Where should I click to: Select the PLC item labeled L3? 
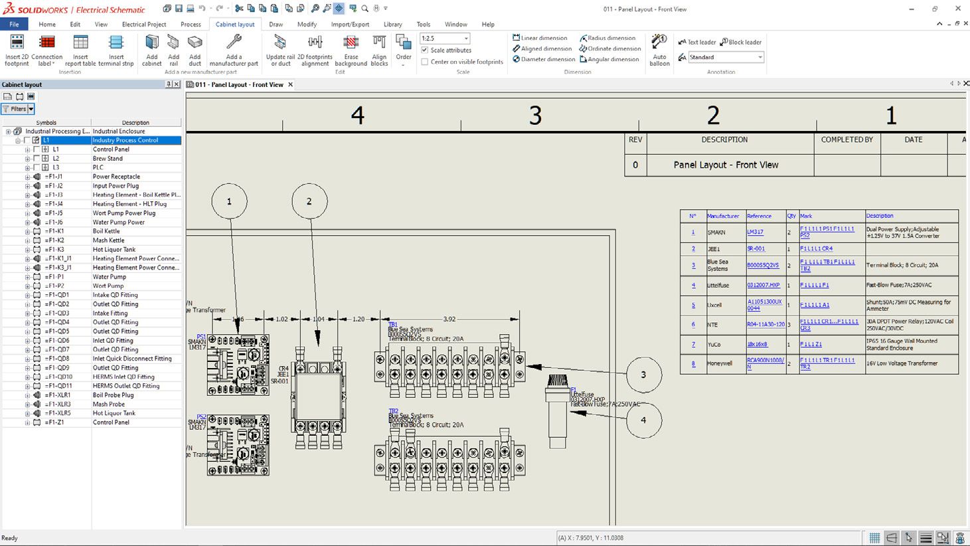(54, 167)
